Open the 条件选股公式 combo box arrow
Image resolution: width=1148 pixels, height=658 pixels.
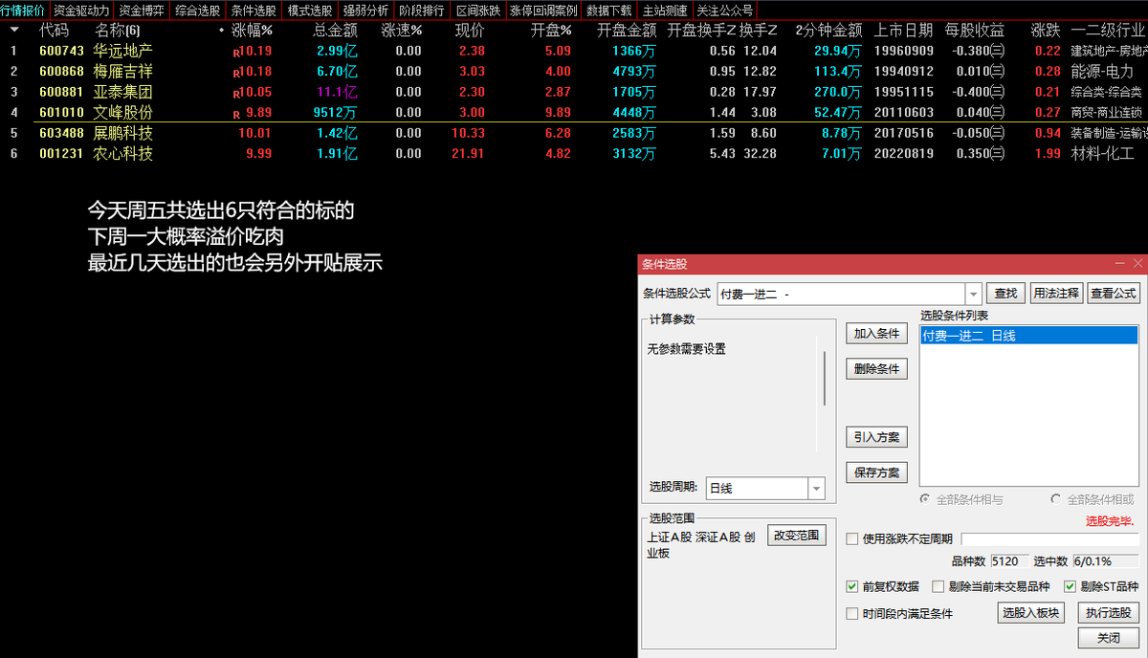coord(974,294)
